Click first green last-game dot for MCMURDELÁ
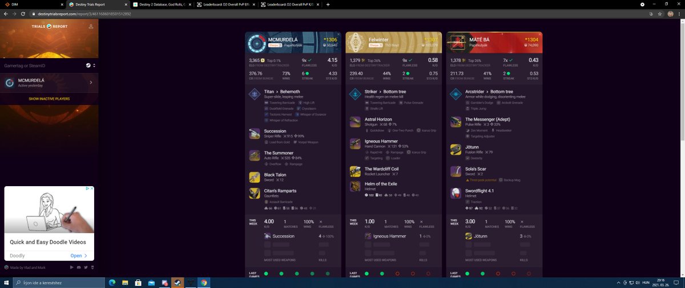The height and width of the screenshot is (288, 685). [x=266, y=274]
